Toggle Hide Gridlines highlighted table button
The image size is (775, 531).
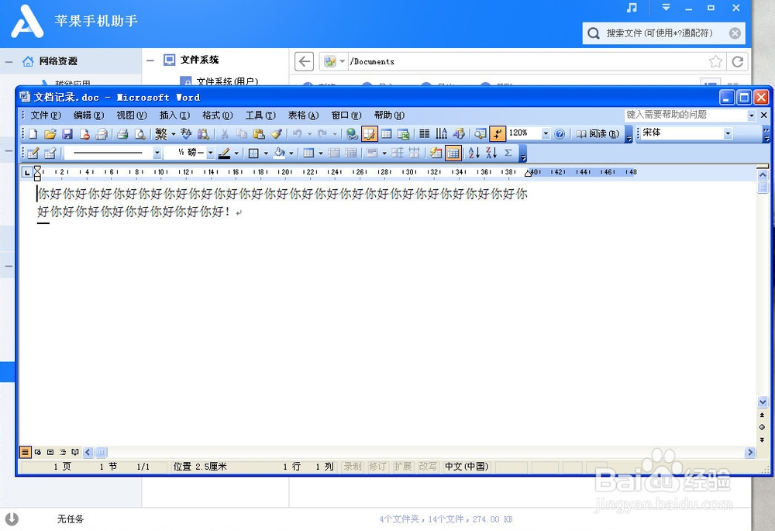pos(453,153)
